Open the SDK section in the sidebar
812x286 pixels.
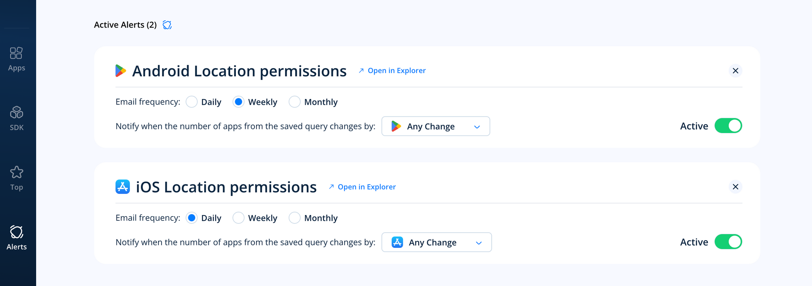pos(16,118)
